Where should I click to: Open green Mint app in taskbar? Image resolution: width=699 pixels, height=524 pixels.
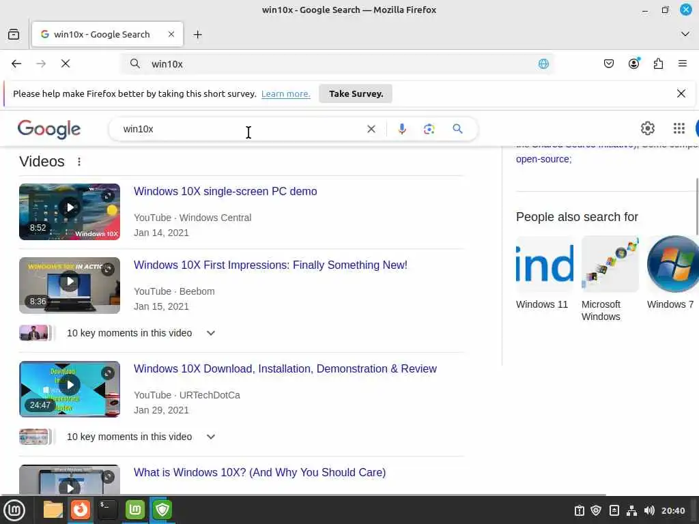pos(135,510)
